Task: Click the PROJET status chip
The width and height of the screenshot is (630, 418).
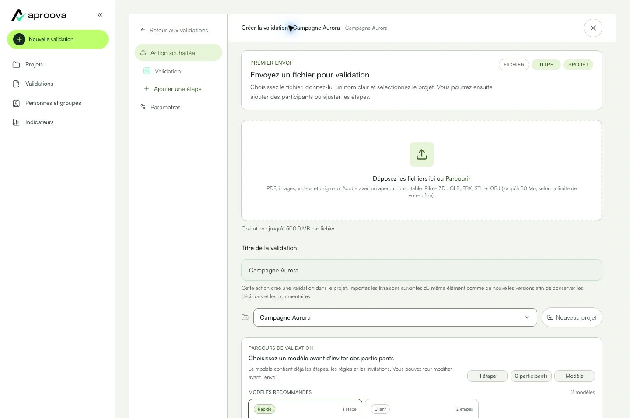Action: point(578,65)
